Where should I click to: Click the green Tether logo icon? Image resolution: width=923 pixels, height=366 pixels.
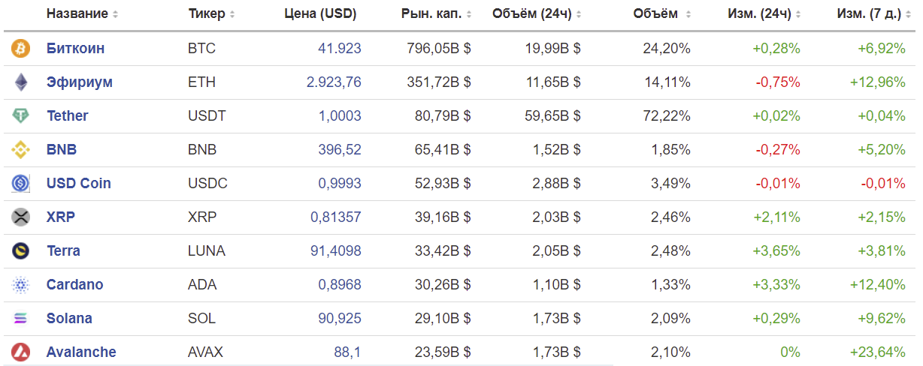coord(20,116)
